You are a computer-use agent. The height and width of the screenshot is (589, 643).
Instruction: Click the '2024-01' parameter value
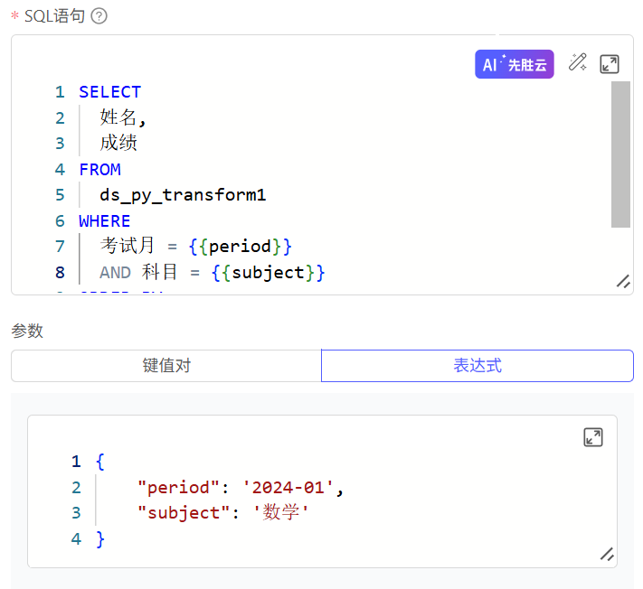288,488
